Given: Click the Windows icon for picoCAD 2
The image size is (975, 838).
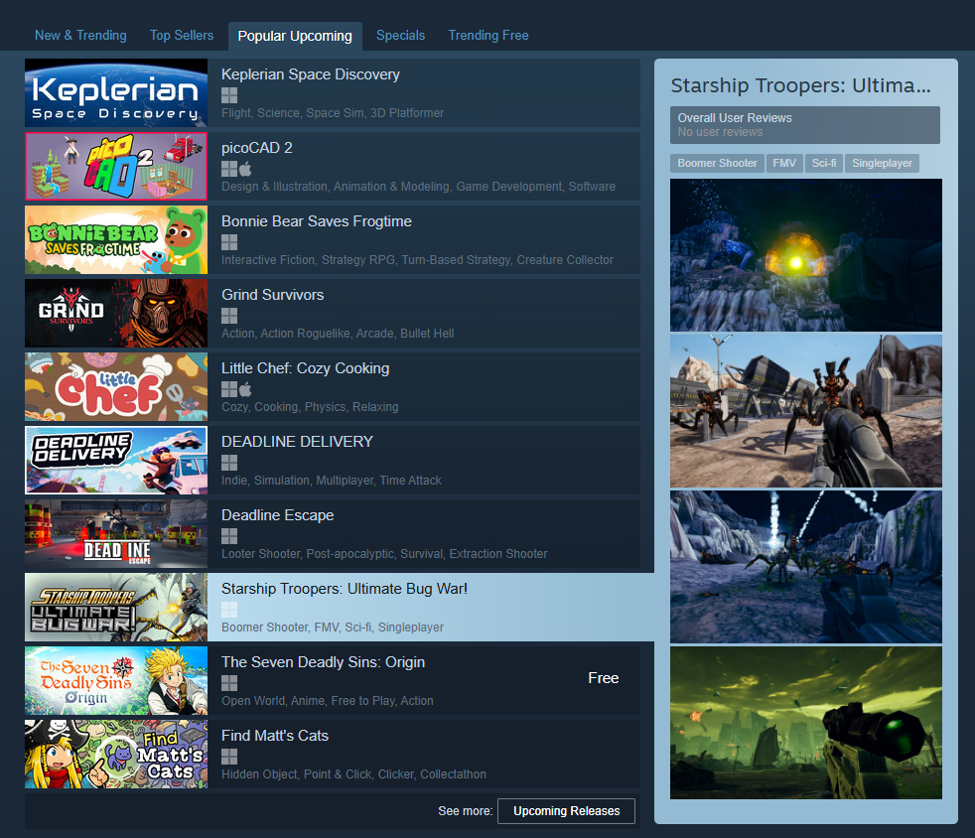Looking at the screenshot, I should click(x=229, y=169).
